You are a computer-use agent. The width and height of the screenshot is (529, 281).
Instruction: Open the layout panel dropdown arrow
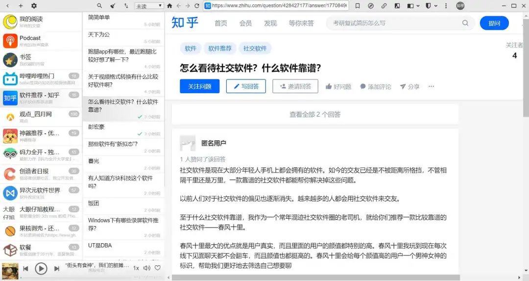click(418, 6)
